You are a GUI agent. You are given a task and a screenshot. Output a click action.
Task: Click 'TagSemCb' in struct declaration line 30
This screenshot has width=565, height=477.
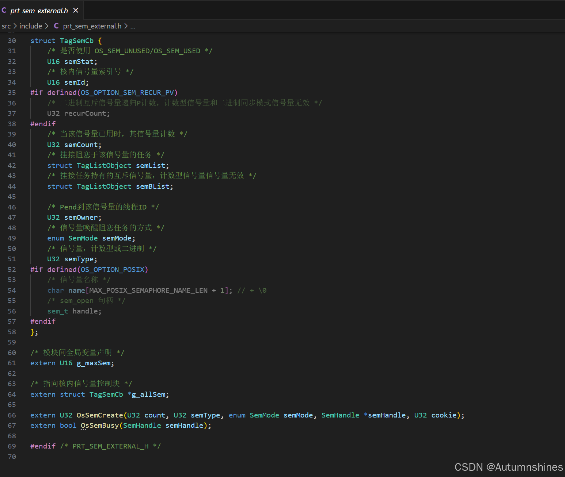click(77, 41)
